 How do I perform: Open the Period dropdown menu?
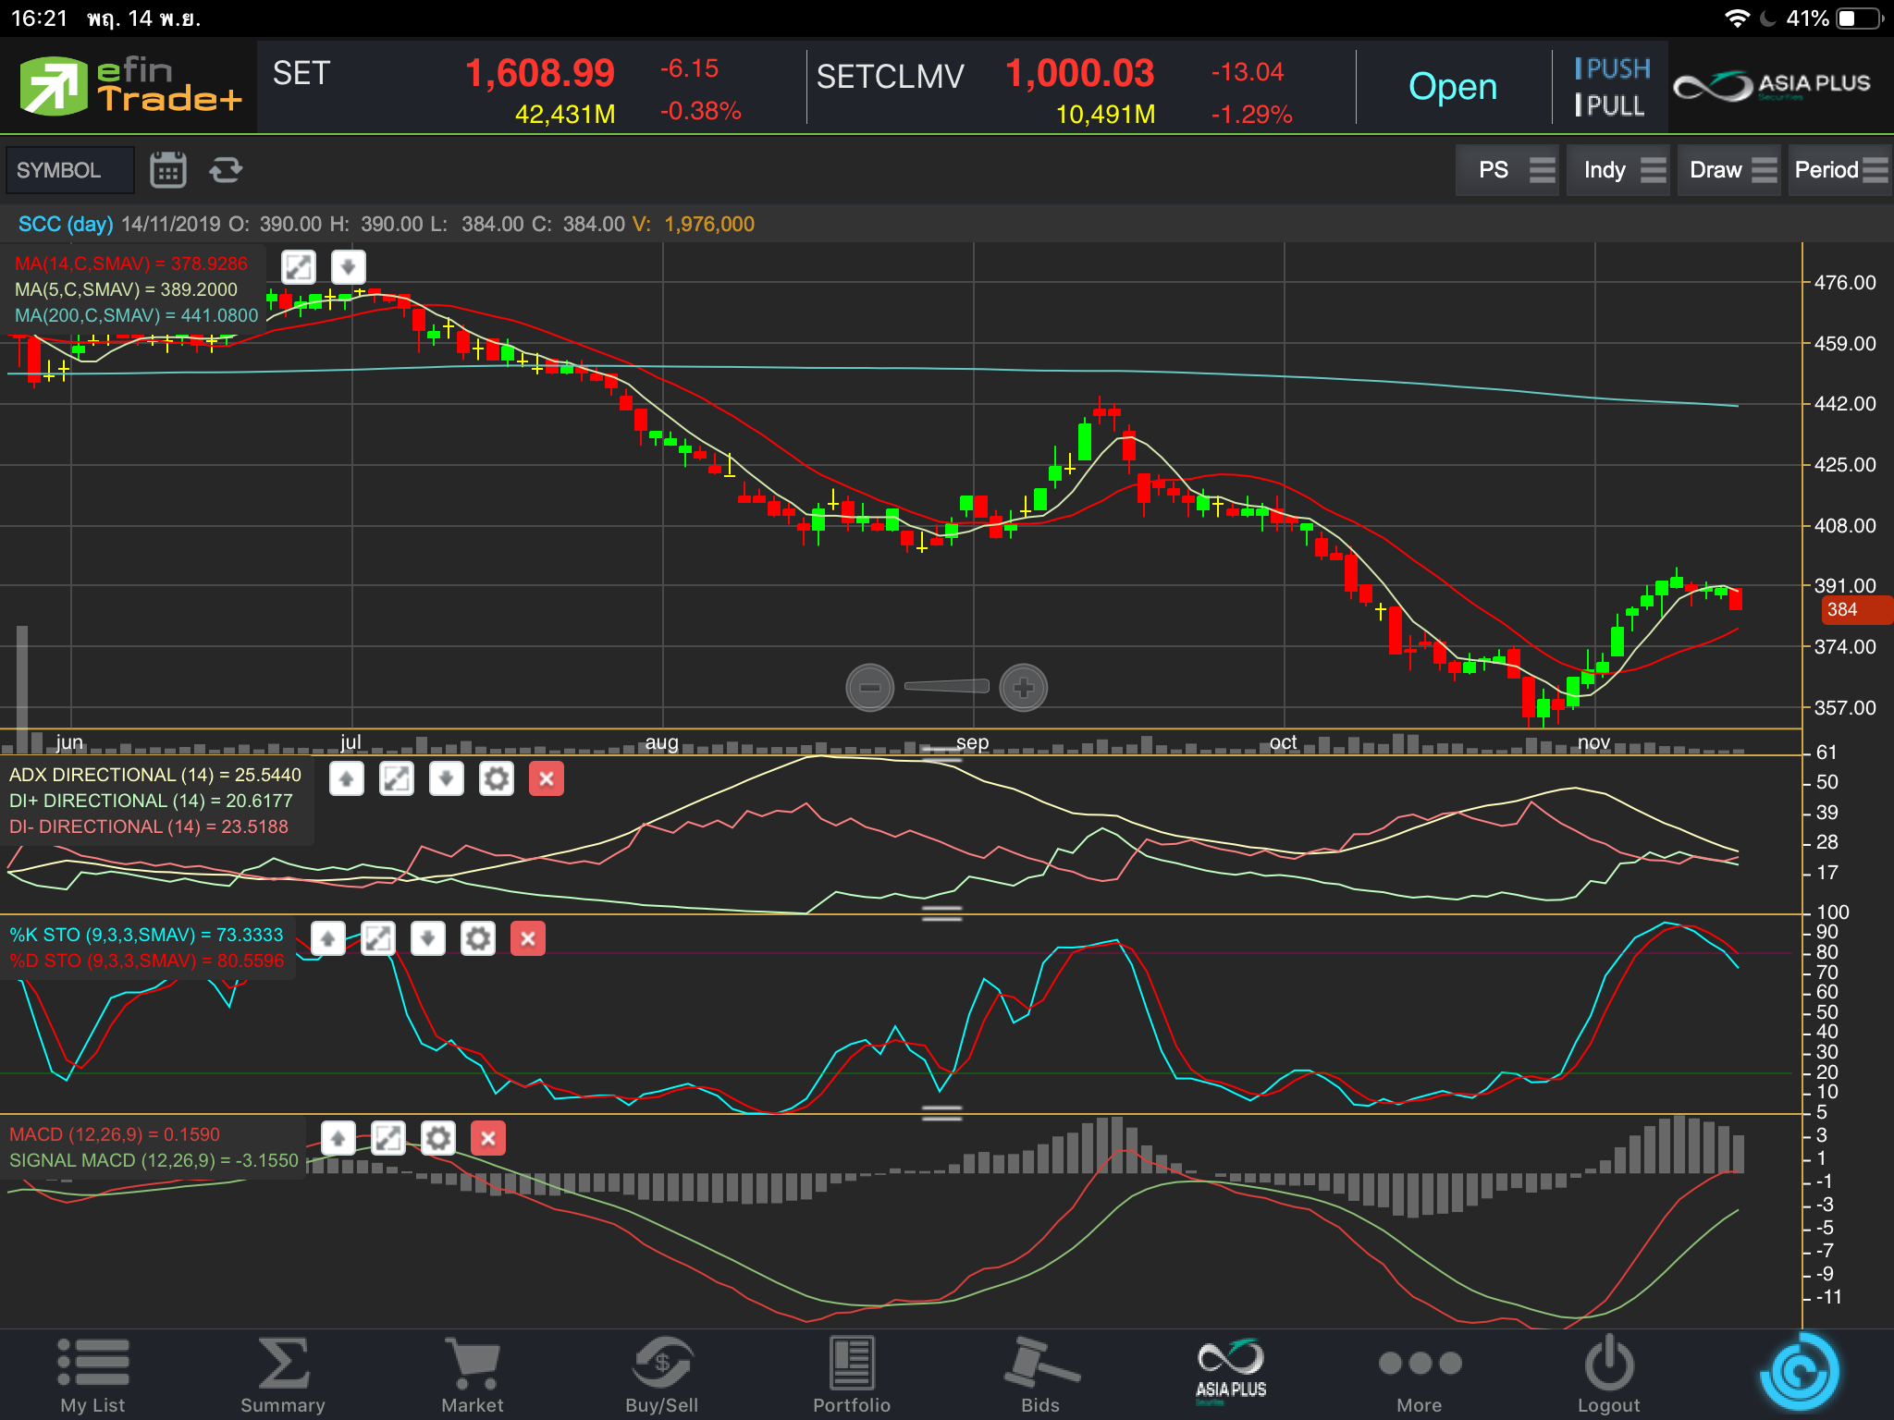click(x=1839, y=170)
